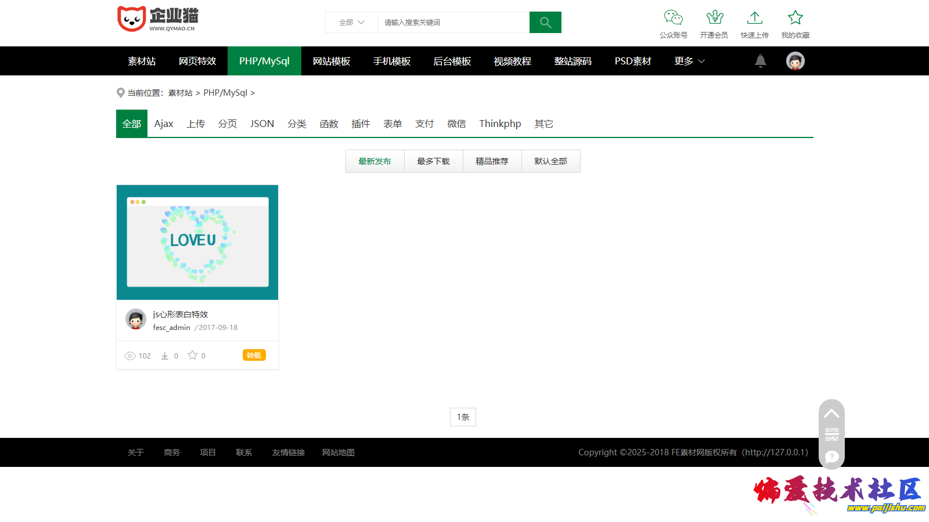
Task: Click the search keyword input field
Action: pyautogui.click(x=453, y=23)
